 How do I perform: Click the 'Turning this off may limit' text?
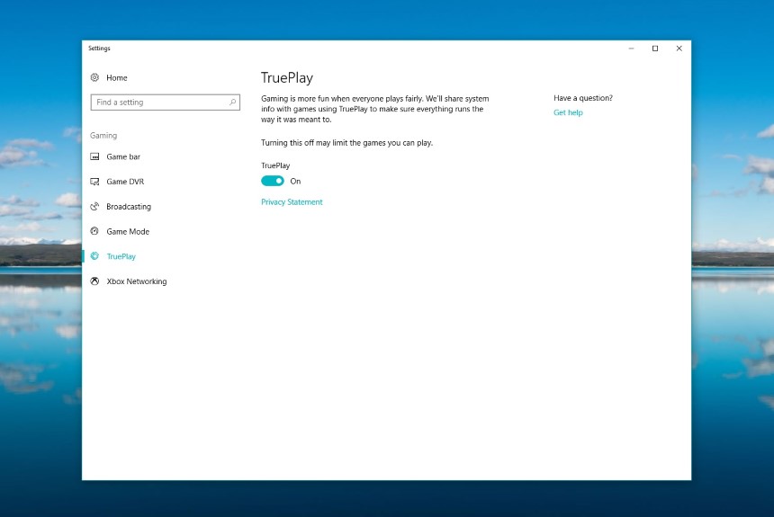pos(346,143)
